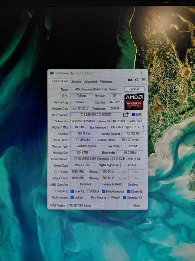Click the AMD CrossFire value Disabled
Viewport: 195px width, 261px height.
tap(85, 184)
